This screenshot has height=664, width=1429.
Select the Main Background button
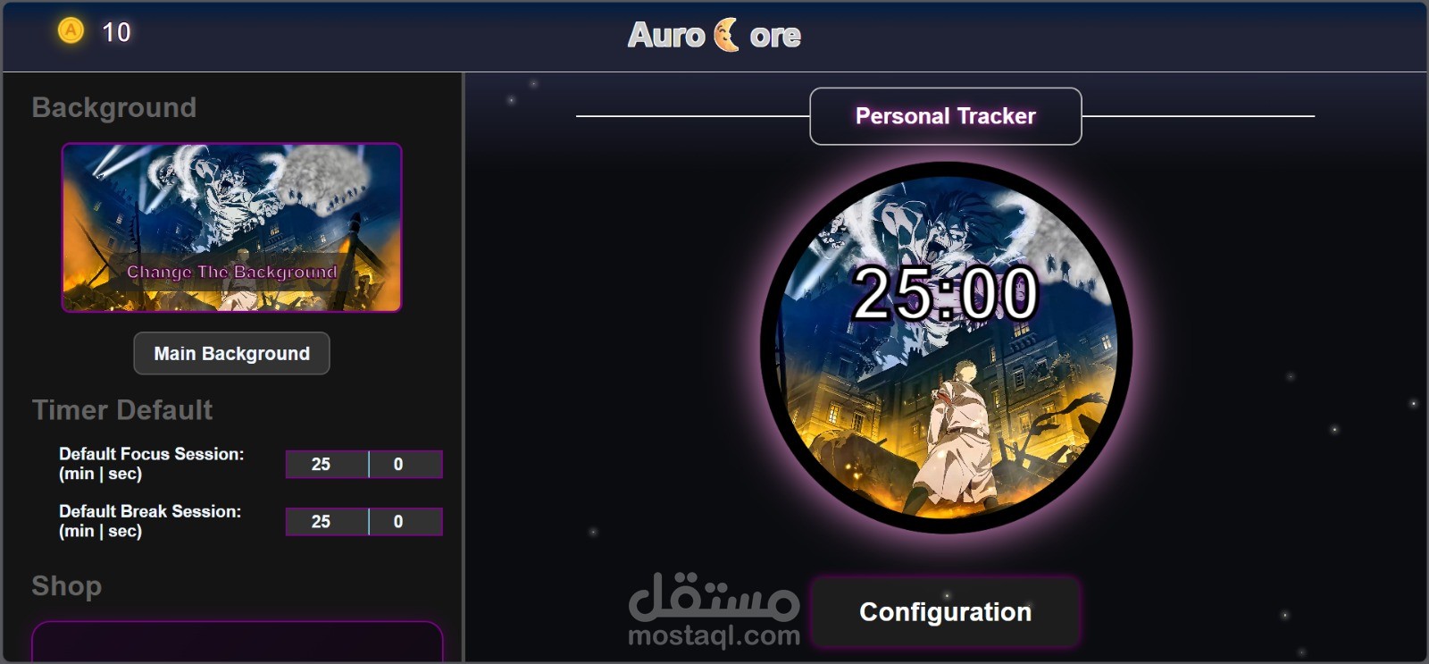tap(231, 353)
